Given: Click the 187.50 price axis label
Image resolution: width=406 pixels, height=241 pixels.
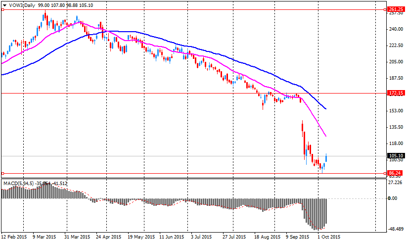Looking at the screenshot, I should tap(396, 78).
